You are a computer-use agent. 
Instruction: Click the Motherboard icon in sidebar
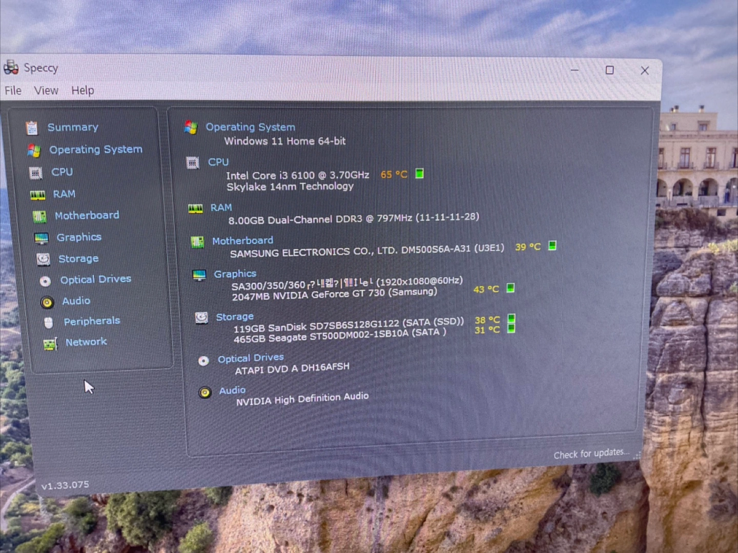point(39,217)
